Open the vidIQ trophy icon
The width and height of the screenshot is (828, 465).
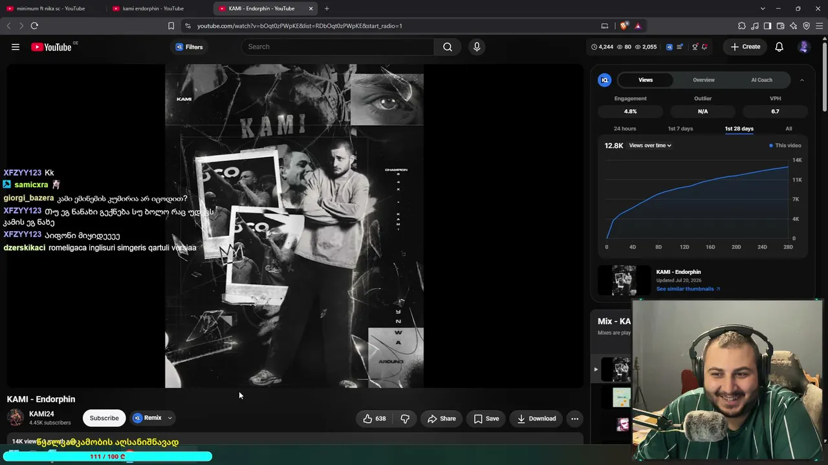pos(695,46)
